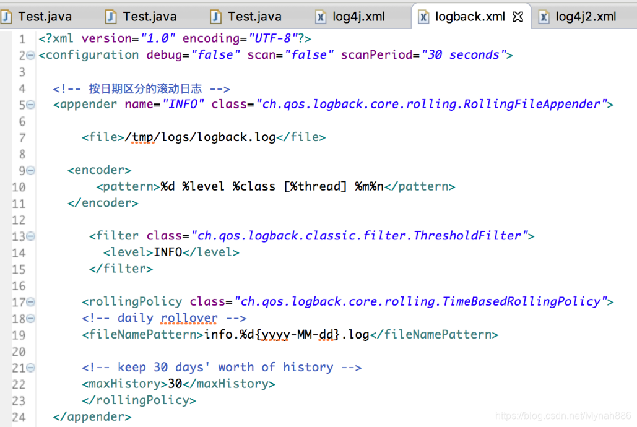Collapse the INFO appender element fold marker
This screenshot has width=637, height=427.
point(30,104)
